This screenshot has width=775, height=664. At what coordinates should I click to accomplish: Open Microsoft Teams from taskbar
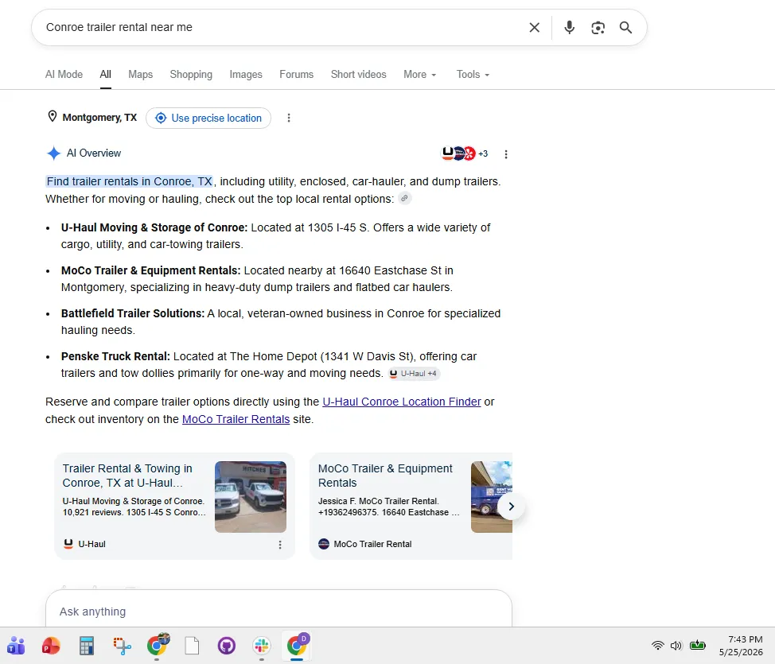[16, 646]
